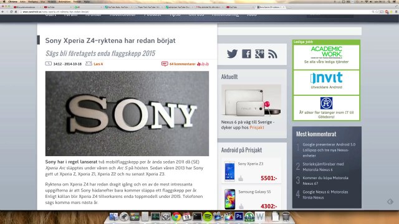Open Samsung Galaxy S5 product link

click(254, 192)
